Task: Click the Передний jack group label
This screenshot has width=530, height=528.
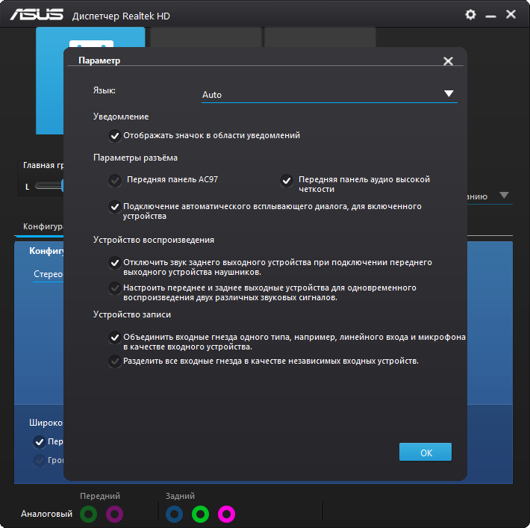Action: tap(100, 496)
